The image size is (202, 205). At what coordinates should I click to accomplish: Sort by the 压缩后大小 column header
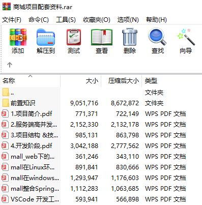point(122,81)
